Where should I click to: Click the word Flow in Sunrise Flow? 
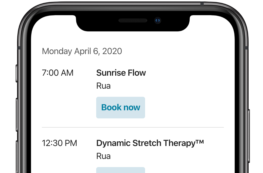(137, 73)
